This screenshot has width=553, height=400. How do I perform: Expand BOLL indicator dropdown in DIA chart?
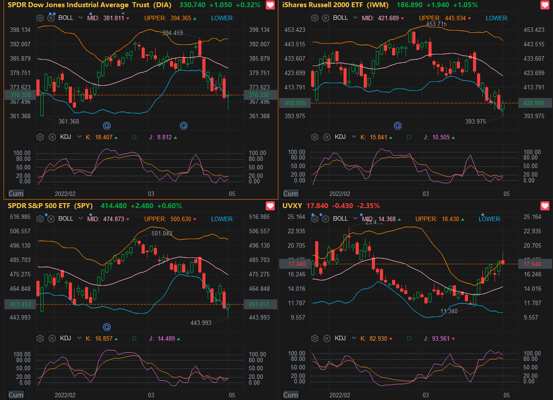coord(80,18)
